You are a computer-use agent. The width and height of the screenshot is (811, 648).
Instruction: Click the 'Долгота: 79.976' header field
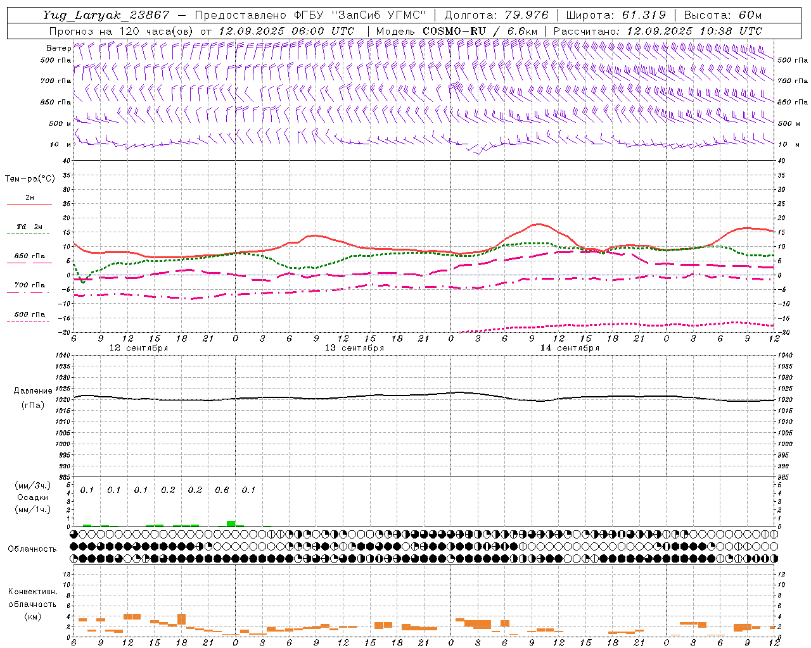pos(497,15)
